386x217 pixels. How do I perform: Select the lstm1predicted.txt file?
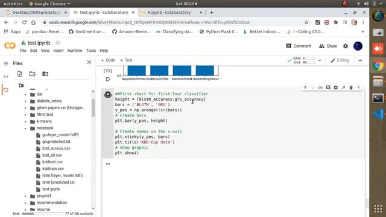[59, 182]
